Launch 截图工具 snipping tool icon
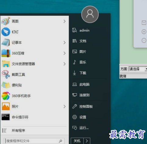This screenshot has height=144, width=147. [x=6, y=74]
